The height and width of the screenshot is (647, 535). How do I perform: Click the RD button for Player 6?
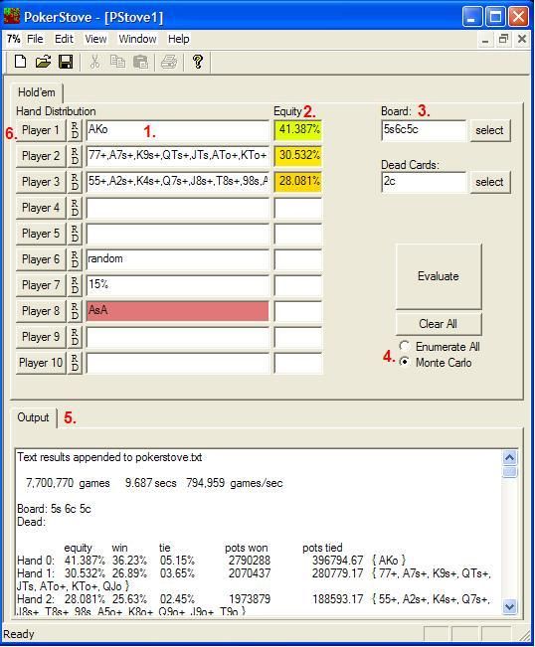(75, 259)
